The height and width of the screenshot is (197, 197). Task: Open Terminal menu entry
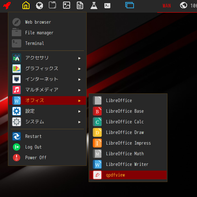tap(47, 43)
